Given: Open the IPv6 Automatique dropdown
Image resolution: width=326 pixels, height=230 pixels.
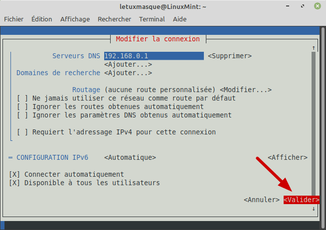Looking at the screenshot, I should (130, 157).
